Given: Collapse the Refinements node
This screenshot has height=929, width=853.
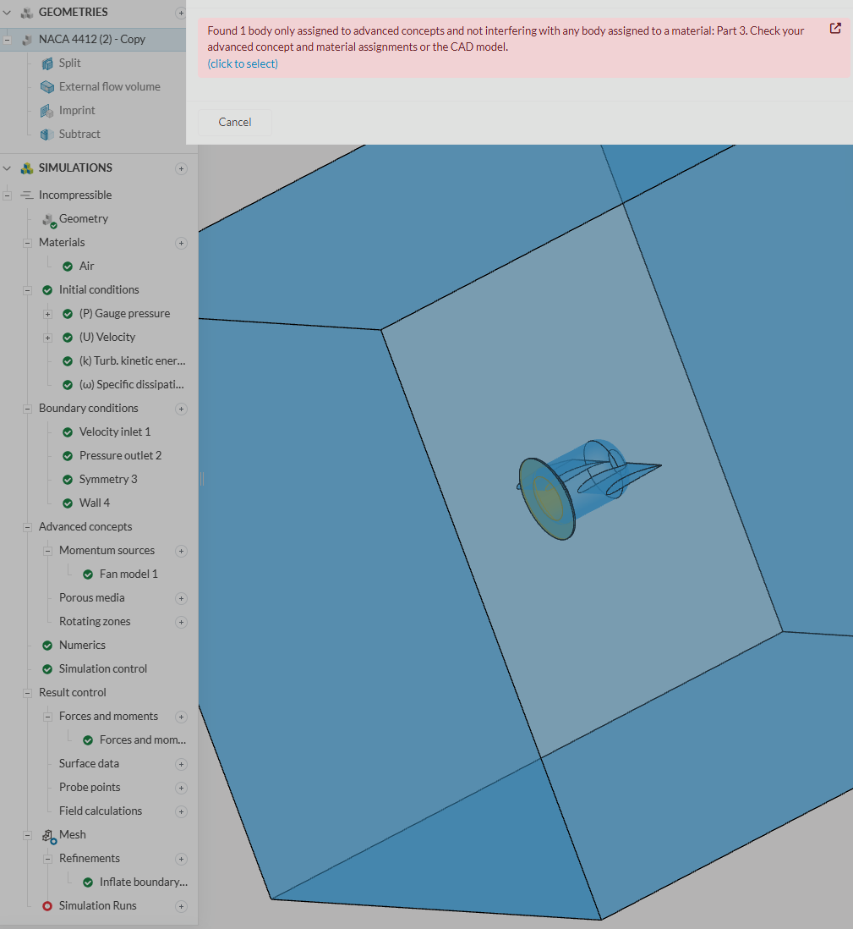Looking at the screenshot, I should click(x=47, y=859).
